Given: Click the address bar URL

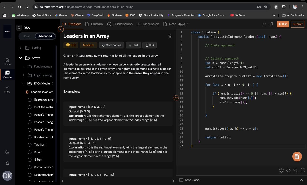Looking at the screenshot, I should tap(86, 7).
